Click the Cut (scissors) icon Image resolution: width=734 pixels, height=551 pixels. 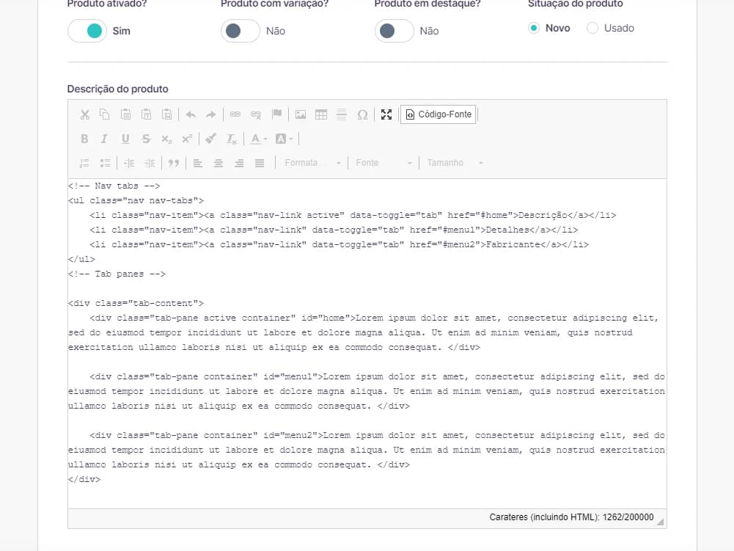85,114
